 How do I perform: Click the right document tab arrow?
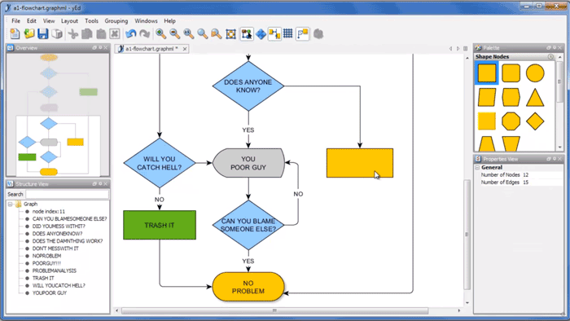click(458, 48)
